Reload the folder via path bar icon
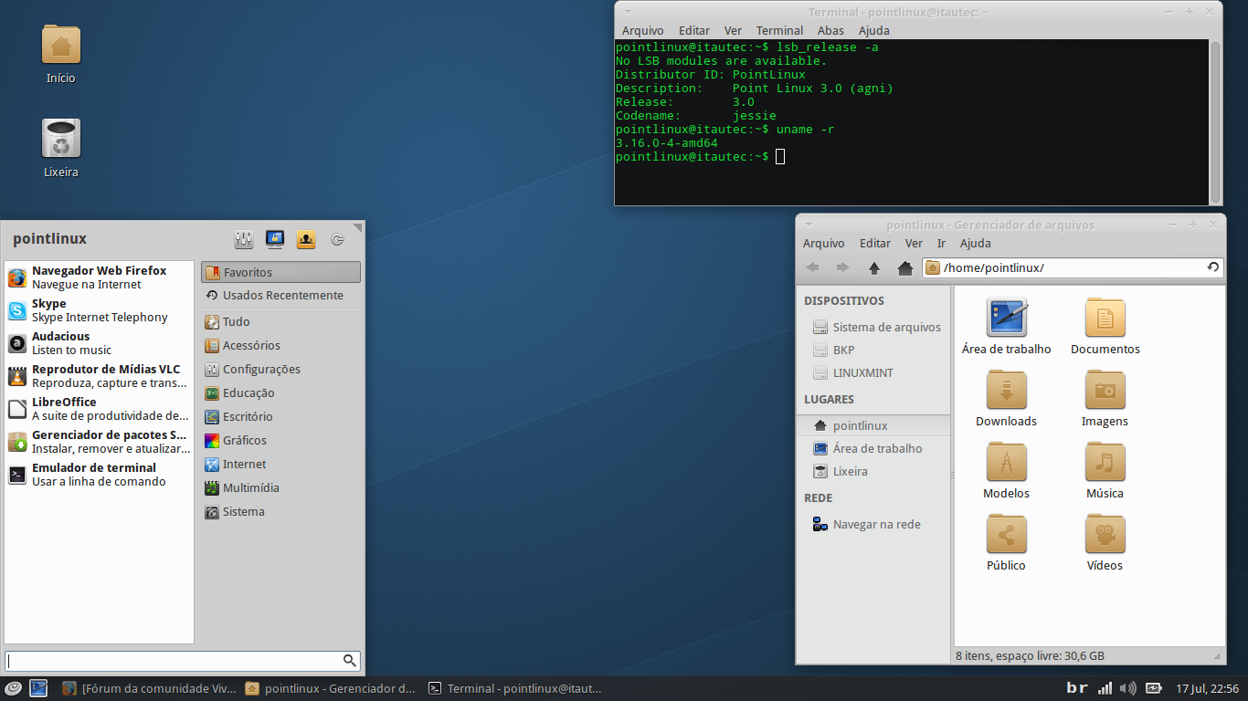This screenshot has width=1248, height=701. coord(1212,267)
